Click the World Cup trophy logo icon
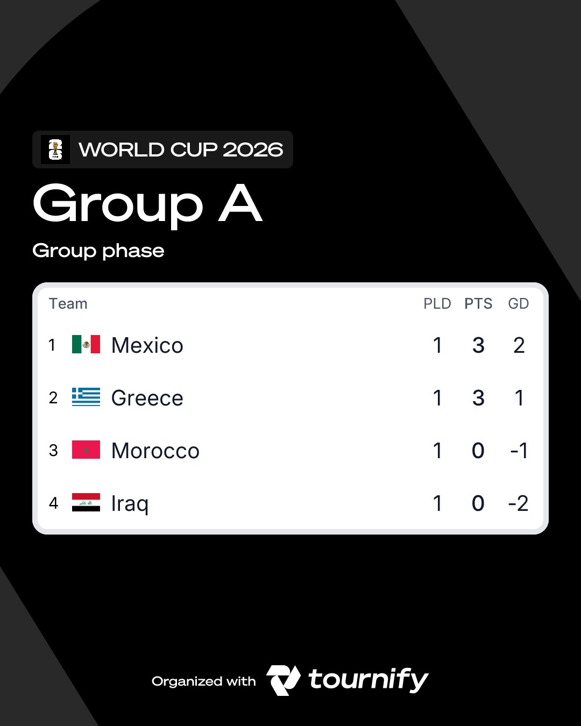Image resolution: width=581 pixels, height=726 pixels. coord(55,150)
